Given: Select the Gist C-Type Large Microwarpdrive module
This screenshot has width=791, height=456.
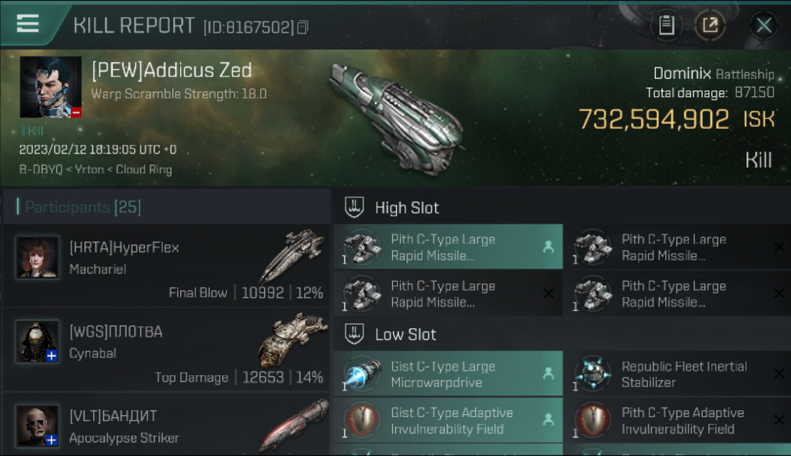Looking at the screenshot, I should 447,375.
